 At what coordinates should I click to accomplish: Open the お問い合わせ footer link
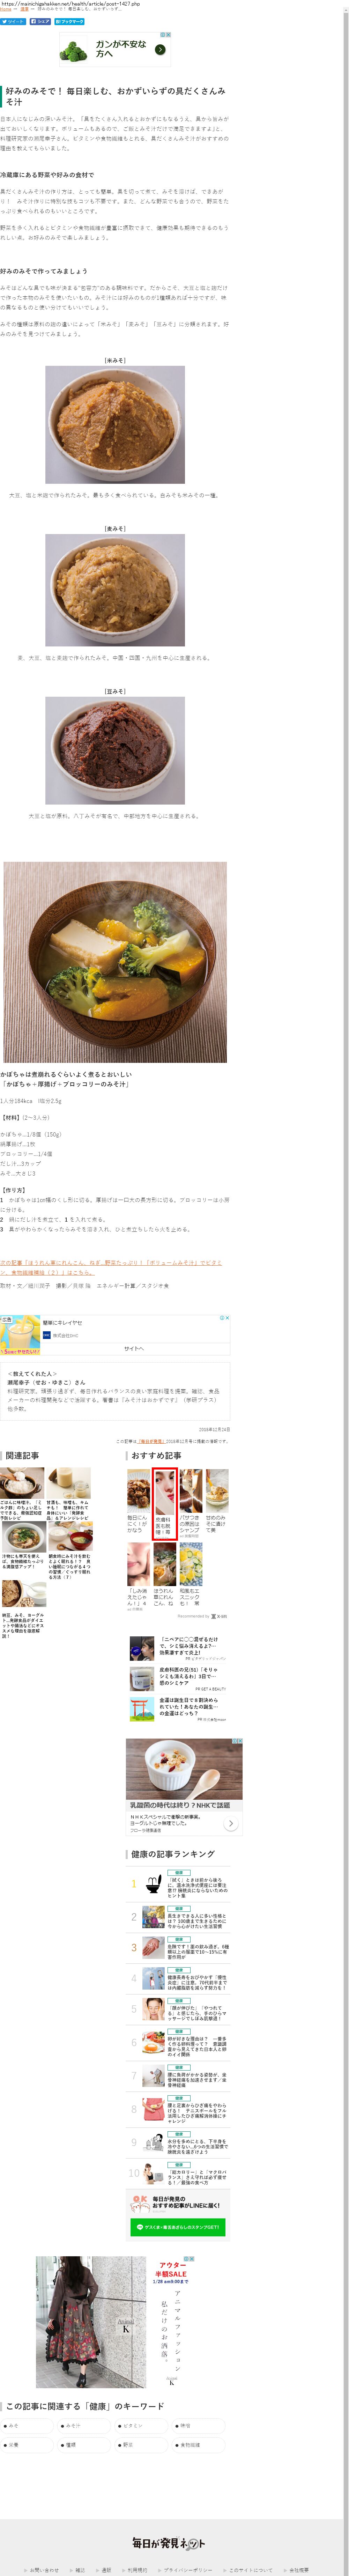[x=44, y=2570]
